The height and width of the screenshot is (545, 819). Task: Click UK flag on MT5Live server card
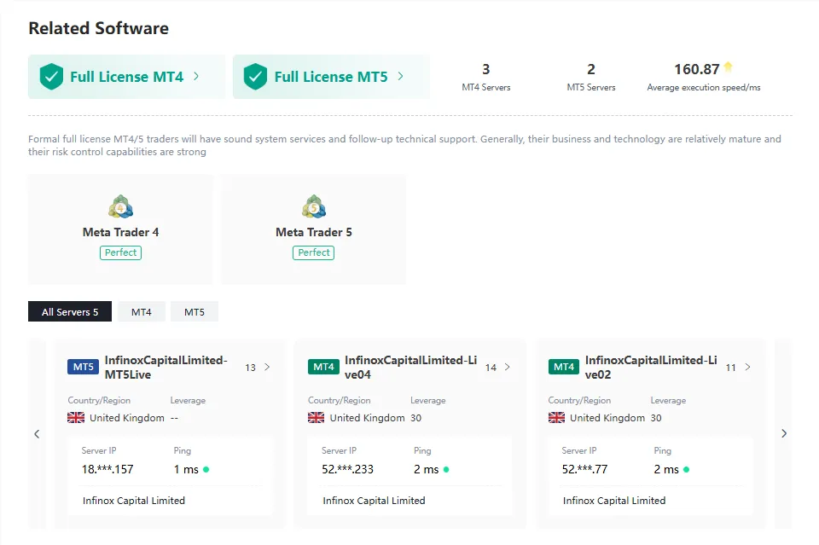coord(76,418)
